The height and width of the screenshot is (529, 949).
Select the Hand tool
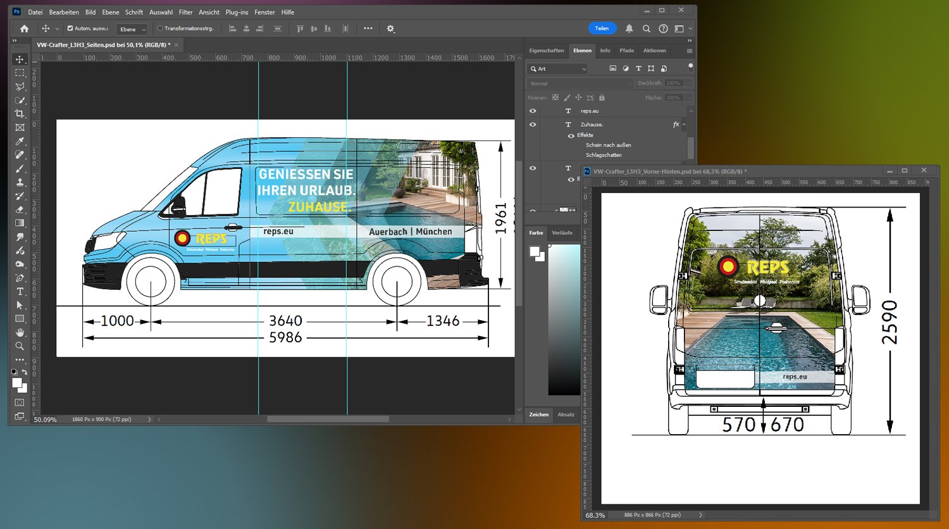point(20,332)
